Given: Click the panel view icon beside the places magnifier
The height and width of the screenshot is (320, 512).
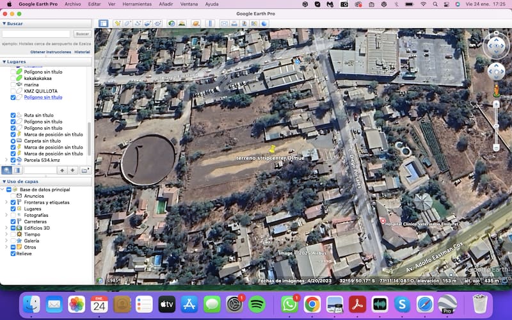Looking at the screenshot, I should click(17, 170).
